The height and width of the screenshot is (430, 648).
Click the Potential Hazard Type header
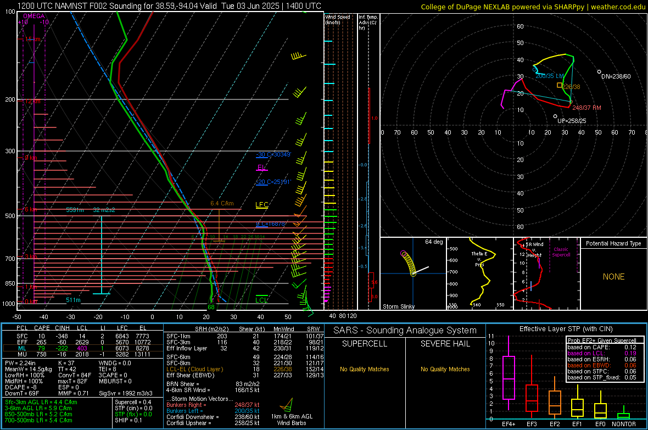coord(613,243)
